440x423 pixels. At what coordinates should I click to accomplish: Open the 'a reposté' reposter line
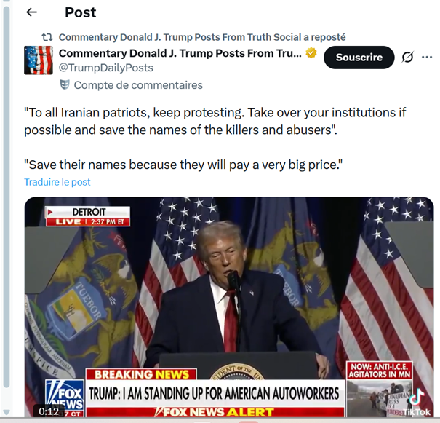tap(202, 37)
